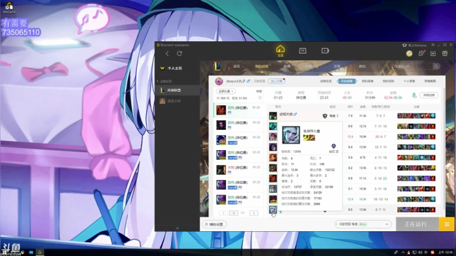
Task: Select 英雄联盟 in the sidebar
Action: (177, 90)
